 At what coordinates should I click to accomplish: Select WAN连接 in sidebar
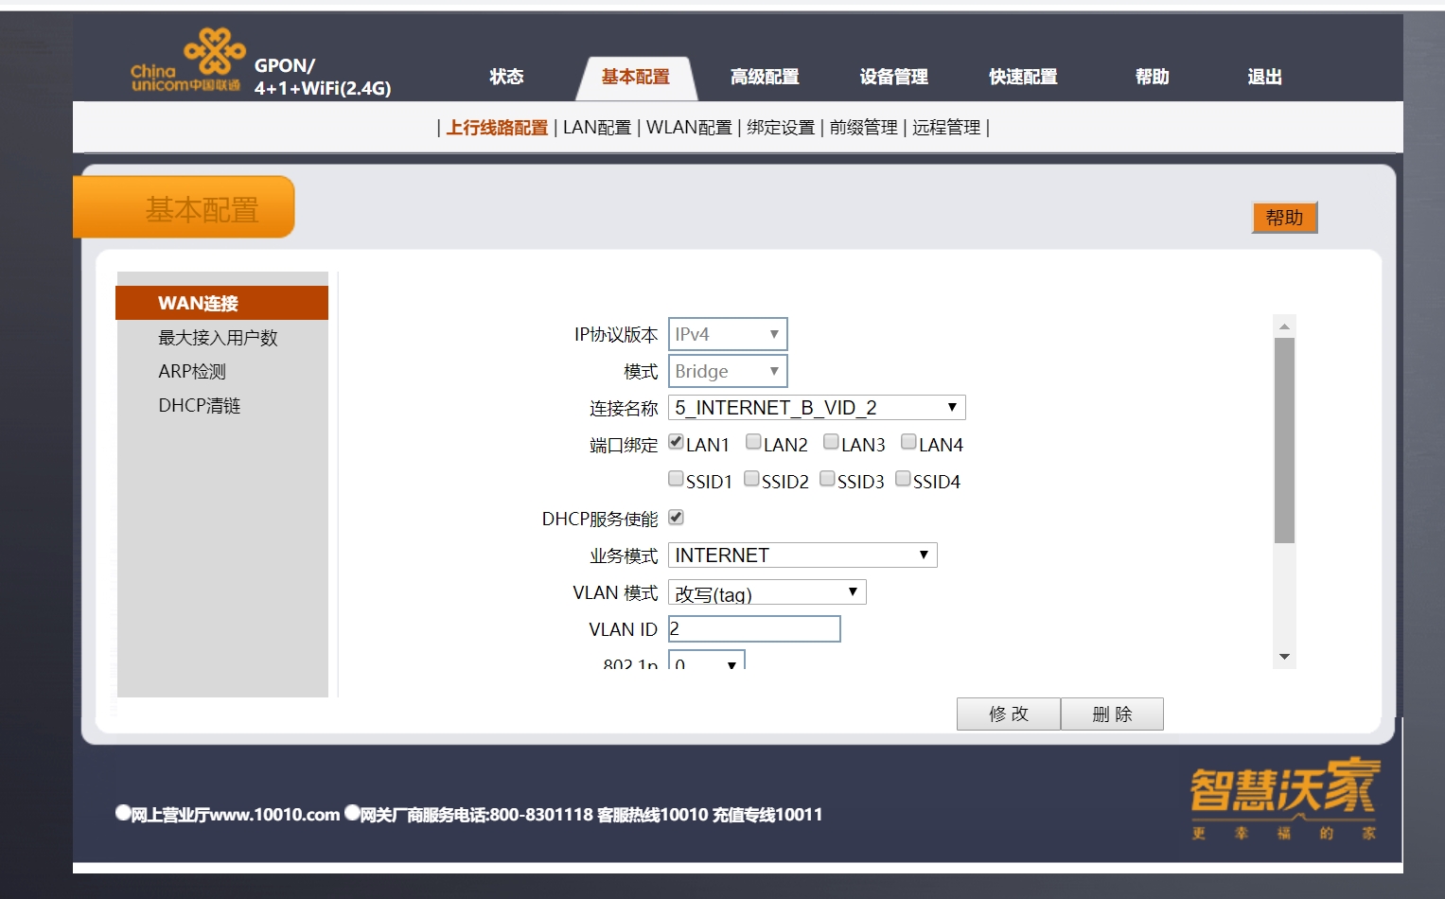pyautogui.click(x=221, y=303)
